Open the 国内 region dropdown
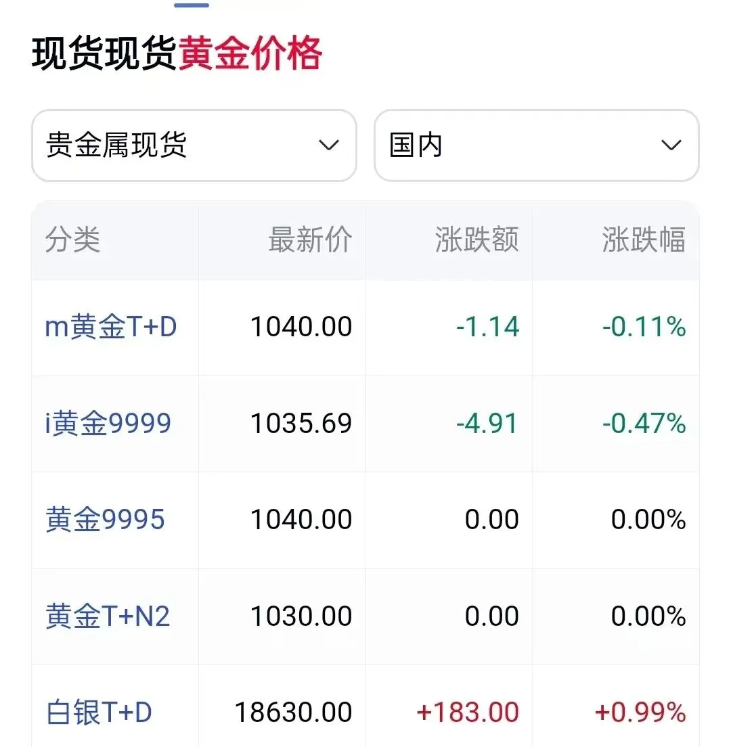Image resolution: width=731 pixels, height=747 pixels. click(537, 145)
